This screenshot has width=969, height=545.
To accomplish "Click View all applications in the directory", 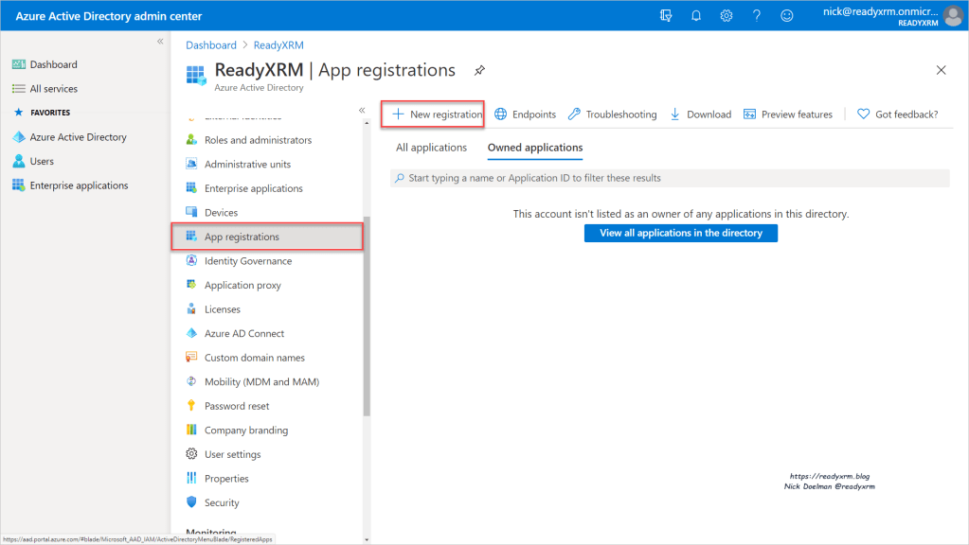I will click(x=680, y=233).
